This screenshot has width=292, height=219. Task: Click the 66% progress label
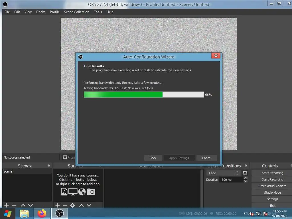click(x=208, y=95)
